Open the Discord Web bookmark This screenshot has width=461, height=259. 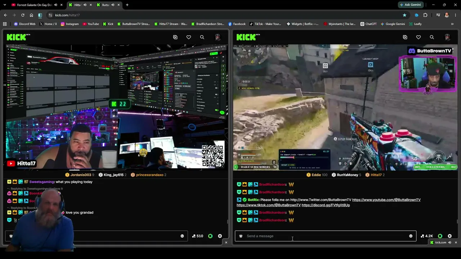click(24, 24)
